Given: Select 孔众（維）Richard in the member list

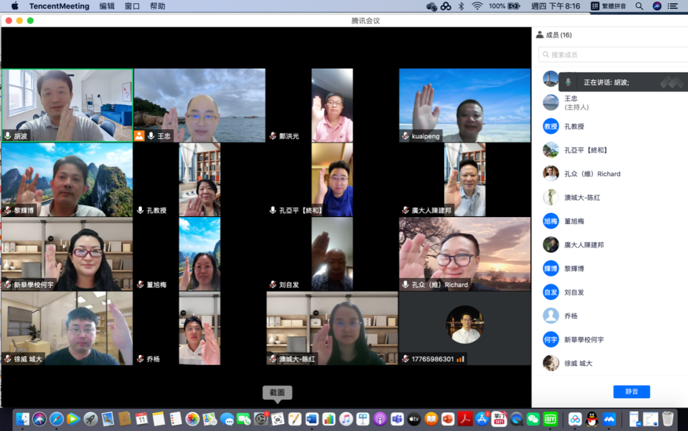Looking at the screenshot, I should (x=591, y=174).
